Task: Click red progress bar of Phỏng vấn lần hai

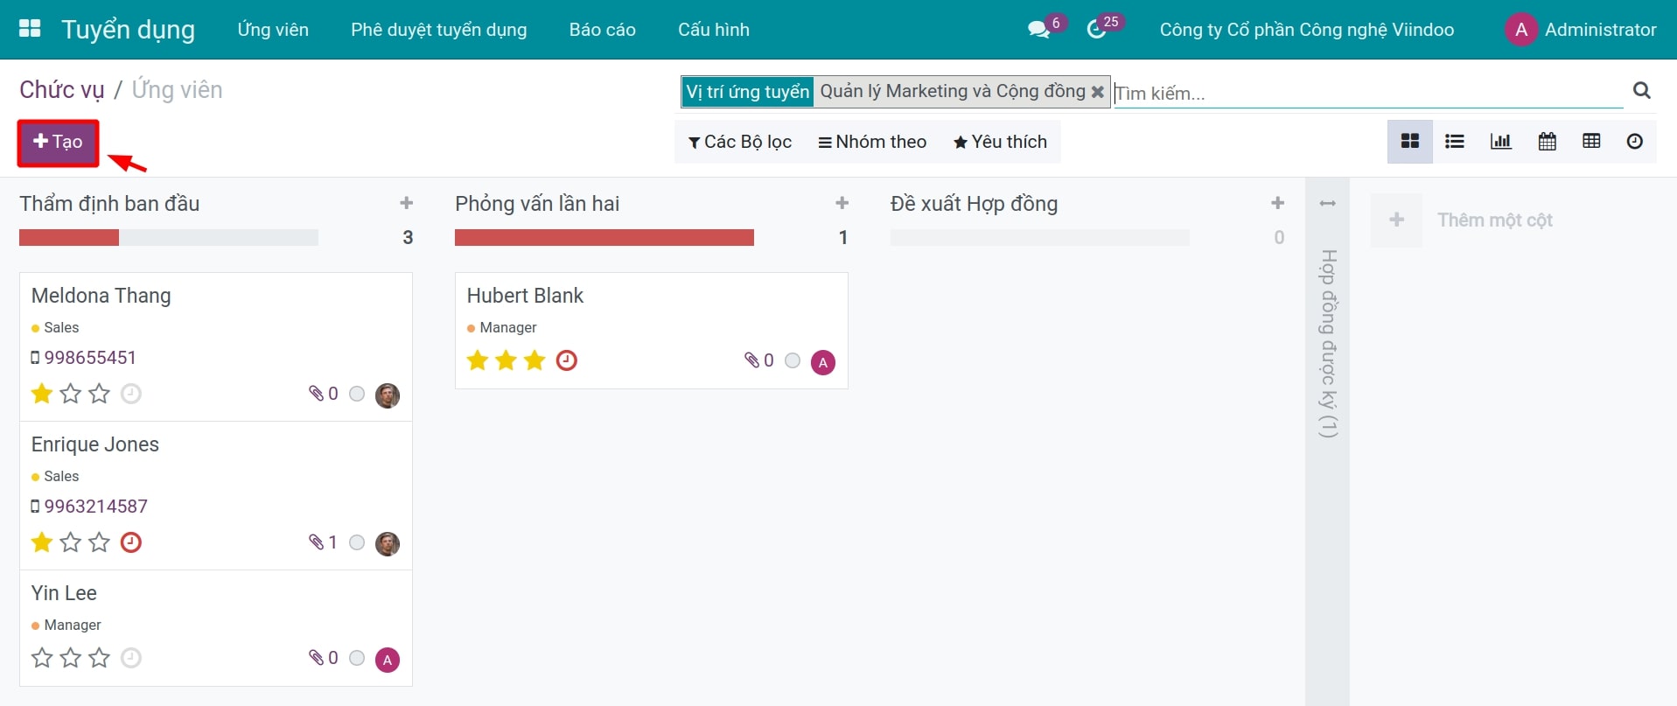Action: click(604, 238)
